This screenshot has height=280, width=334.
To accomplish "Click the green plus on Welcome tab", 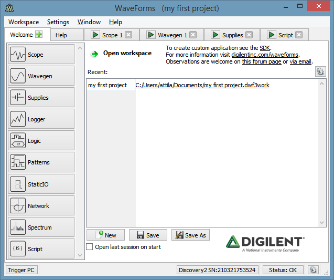I will (x=39, y=34).
